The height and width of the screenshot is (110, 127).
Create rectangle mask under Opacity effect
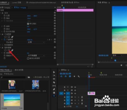9,37
